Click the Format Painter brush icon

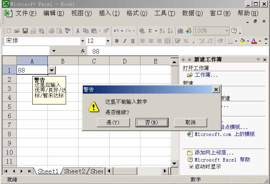106,31
